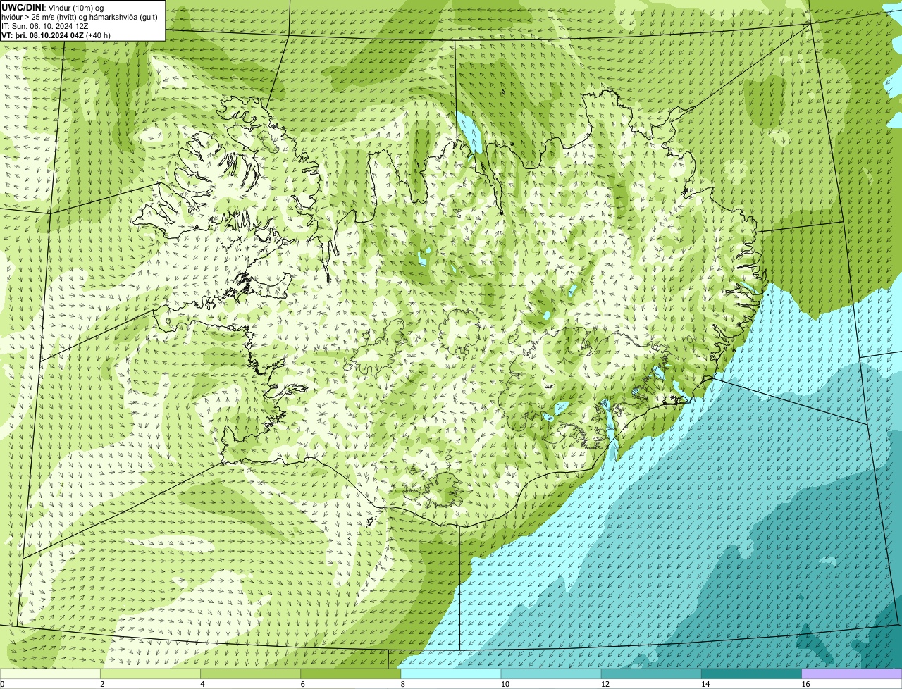Click the '8' label on the wind scale
902x689 pixels.
[402, 684]
